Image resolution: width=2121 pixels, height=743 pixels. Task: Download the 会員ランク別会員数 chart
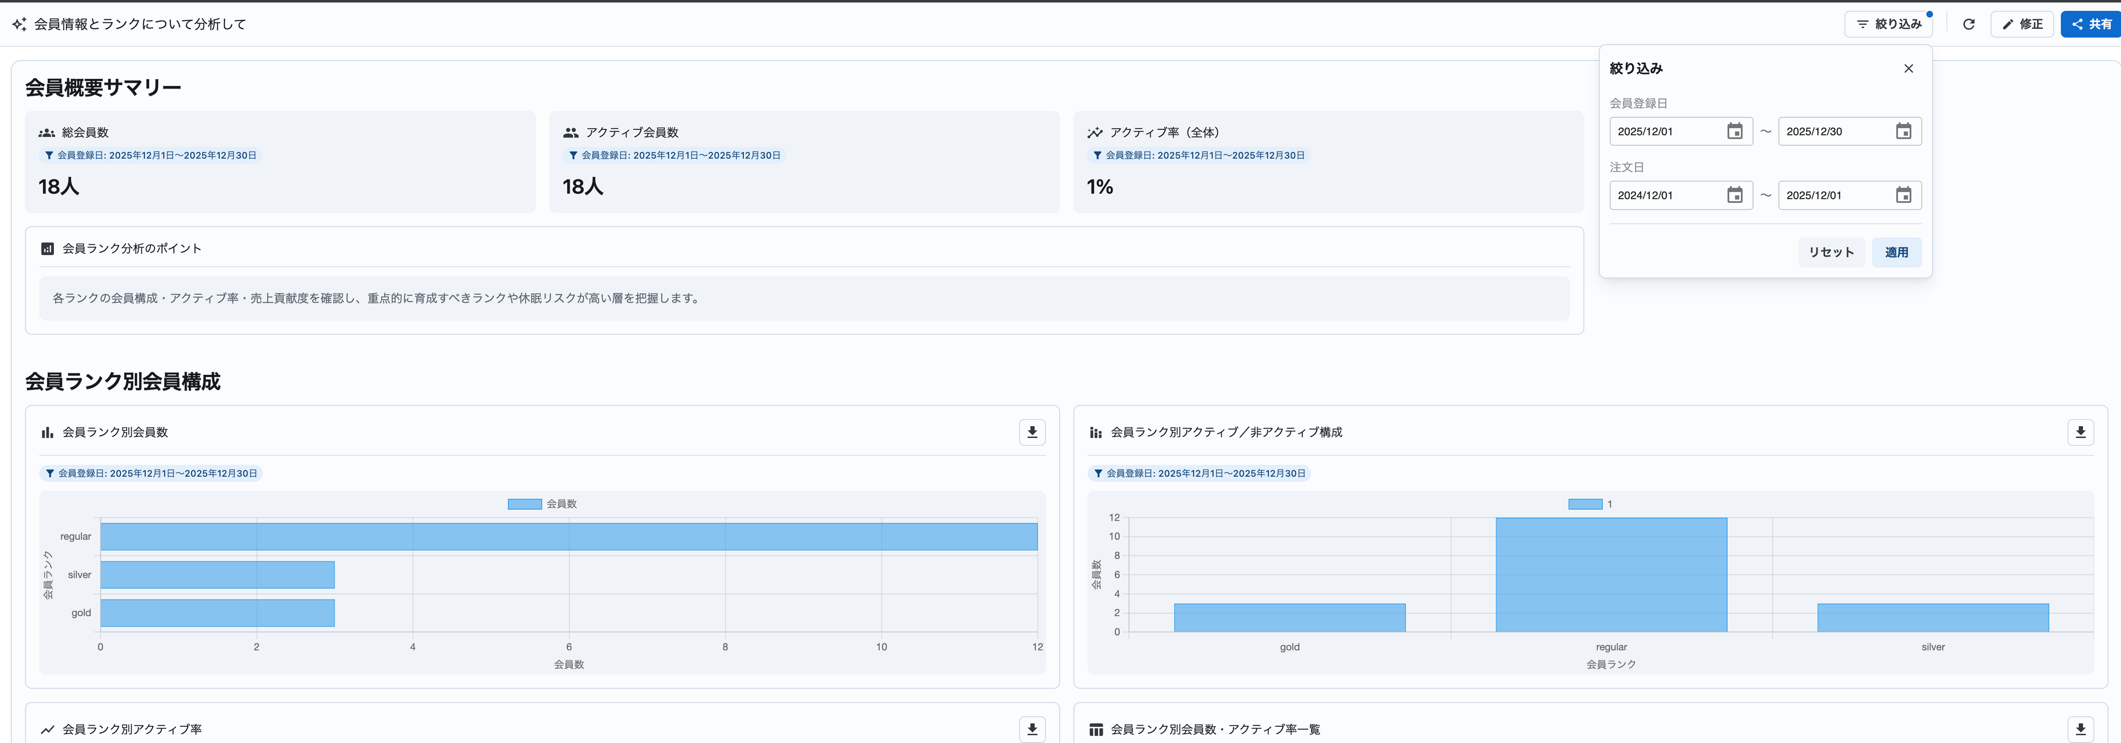click(1032, 432)
